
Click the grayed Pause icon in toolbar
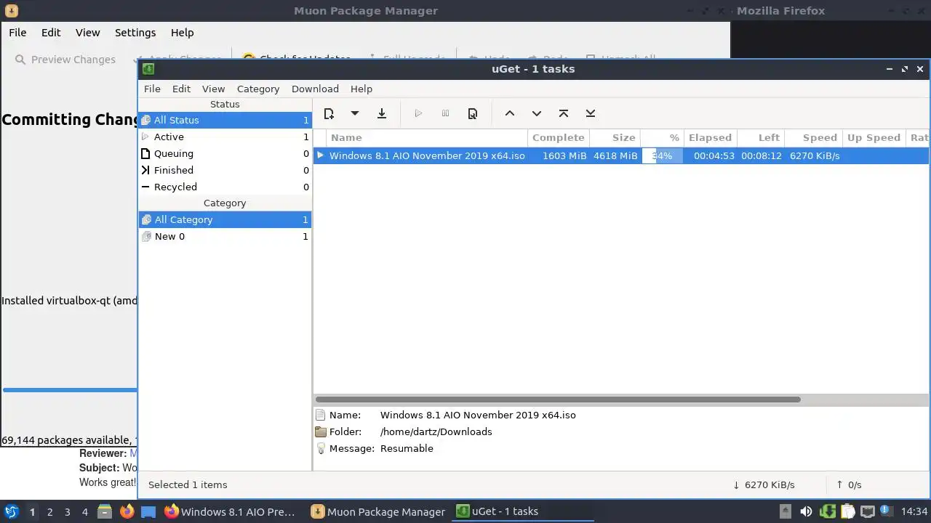(445, 113)
